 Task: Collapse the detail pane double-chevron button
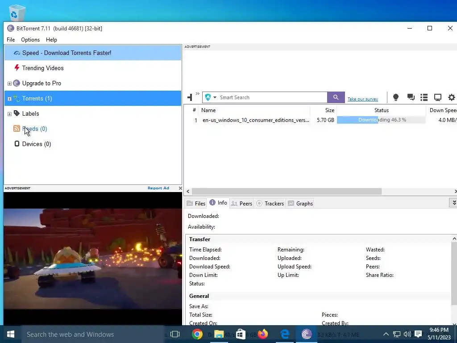(453, 202)
